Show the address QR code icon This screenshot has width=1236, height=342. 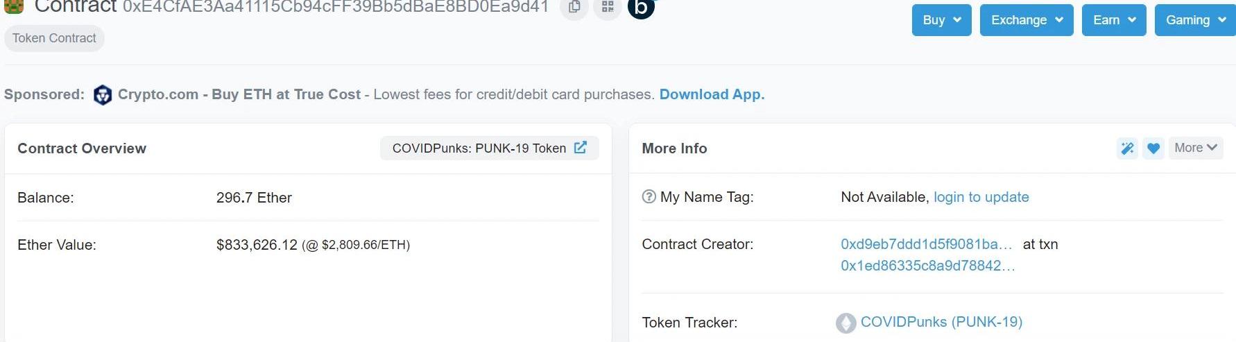pyautogui.click(x=608, y=7)
